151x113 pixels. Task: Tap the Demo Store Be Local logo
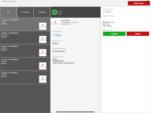click(x=55, y=23)
